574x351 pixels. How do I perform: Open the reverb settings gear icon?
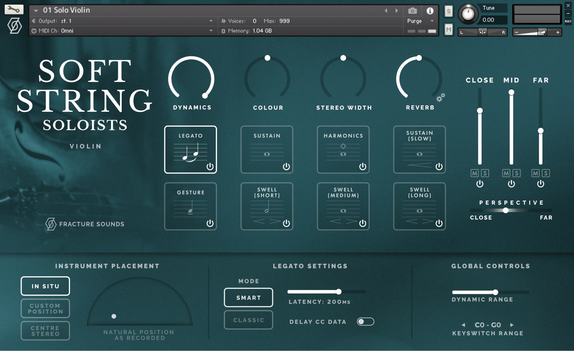click(x=440, y=98)
